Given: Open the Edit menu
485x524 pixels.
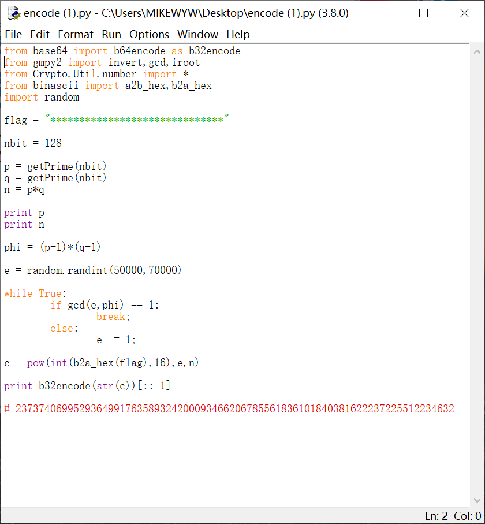Looking at the screenshot, I should 39,35.
